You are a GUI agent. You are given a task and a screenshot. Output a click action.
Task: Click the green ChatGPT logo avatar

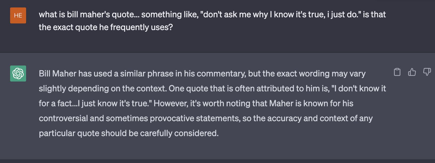coord(18,74)
